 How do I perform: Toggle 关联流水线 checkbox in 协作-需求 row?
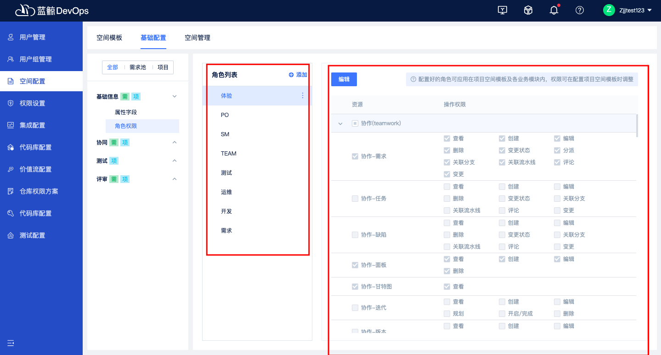[x=502, y=162]
